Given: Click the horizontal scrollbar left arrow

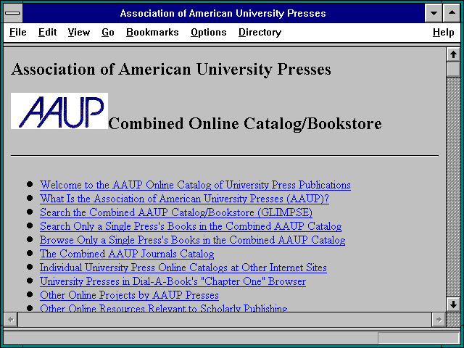Looking at the screenshot, I should [x=11, y=320].
